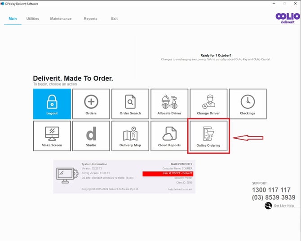The height and width of the screenshot is (241, 301).
Task: Click the OS Info Windows 10 Home text
Action: [x=107, y=178]
